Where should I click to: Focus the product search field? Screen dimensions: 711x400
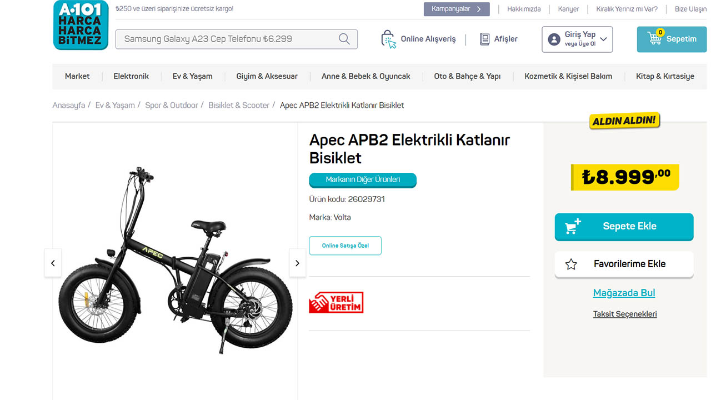coord(228,39)
